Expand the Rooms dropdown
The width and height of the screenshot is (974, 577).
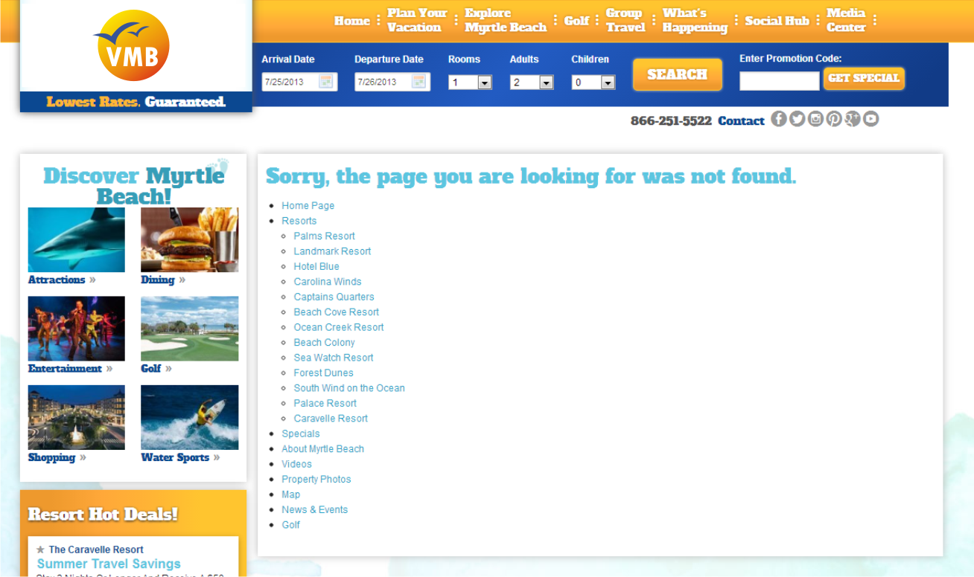470,83
